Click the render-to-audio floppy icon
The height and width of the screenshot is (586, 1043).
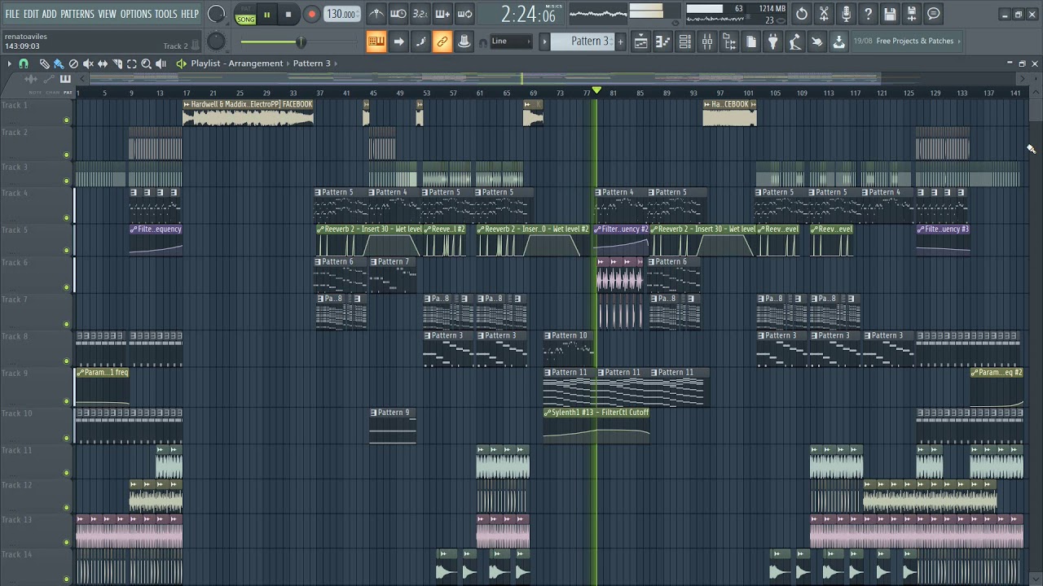pyautogui.click(x=912, y=13)
